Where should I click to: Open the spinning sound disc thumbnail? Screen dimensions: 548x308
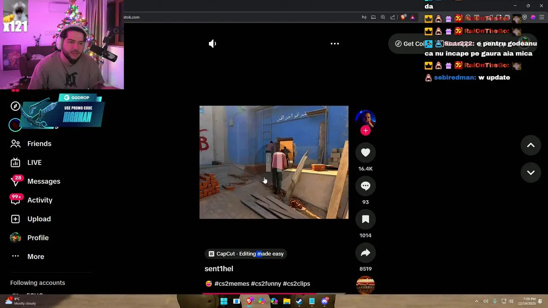tap(366, 285)
